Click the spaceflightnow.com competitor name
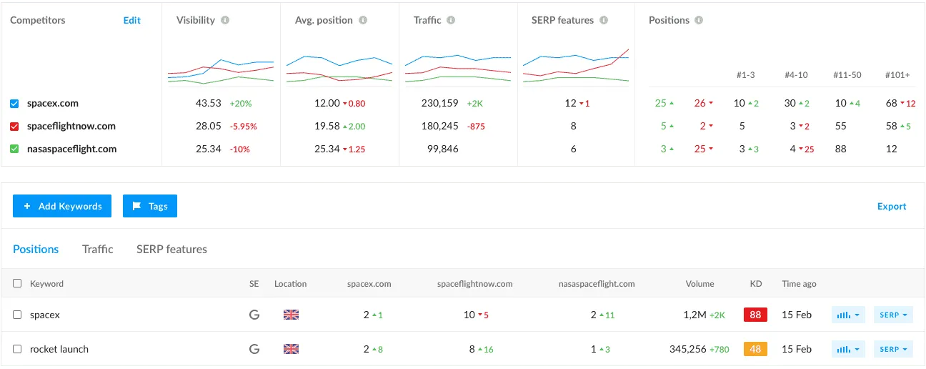The image size is (926, 369). (71, 126)
